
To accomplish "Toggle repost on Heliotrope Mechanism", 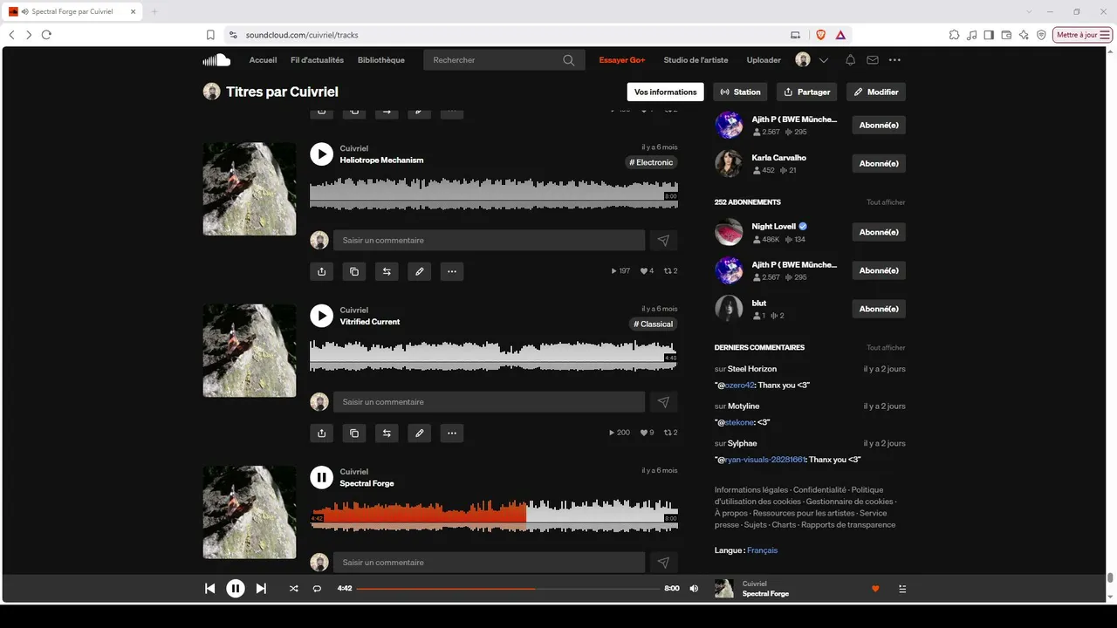I will 387,271.
